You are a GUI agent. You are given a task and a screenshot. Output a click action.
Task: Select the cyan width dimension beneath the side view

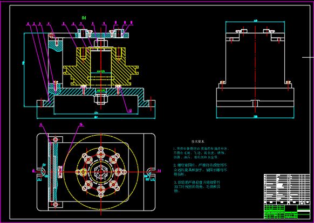[255, 117]
